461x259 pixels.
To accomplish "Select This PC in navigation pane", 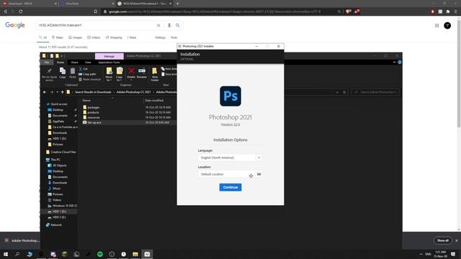I will click(55, 160).
